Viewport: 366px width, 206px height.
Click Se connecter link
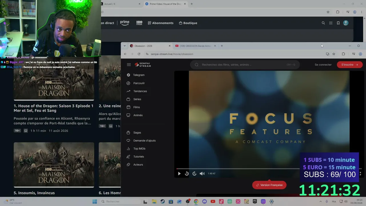tap(323, 65)
